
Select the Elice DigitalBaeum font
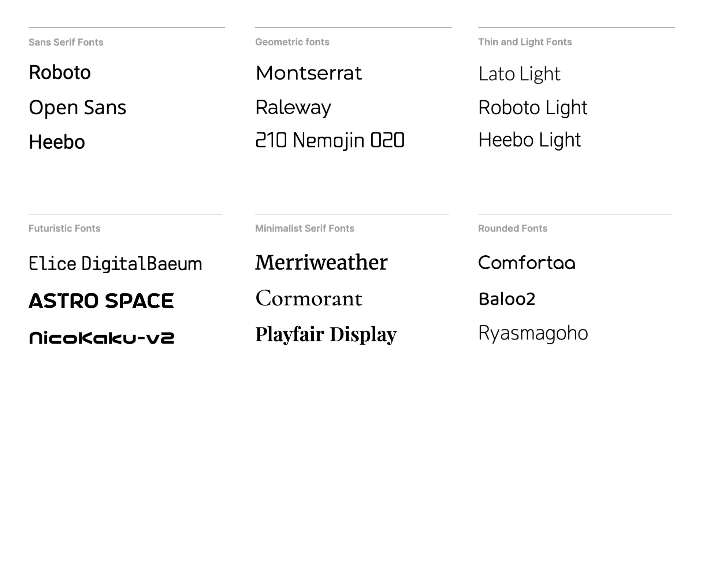coord(115,264)
